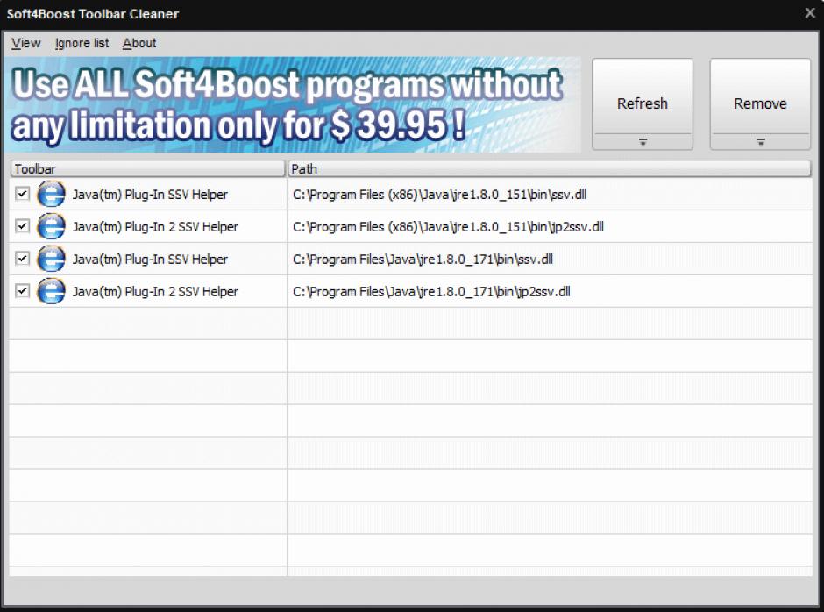
Task: Open the View menu
Action: [x=25, y=43]
